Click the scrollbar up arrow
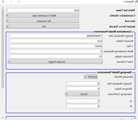Screen dimensions: 138x120 coord(3,8)
